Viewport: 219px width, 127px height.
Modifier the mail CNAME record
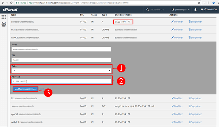(x=177, y=29)
